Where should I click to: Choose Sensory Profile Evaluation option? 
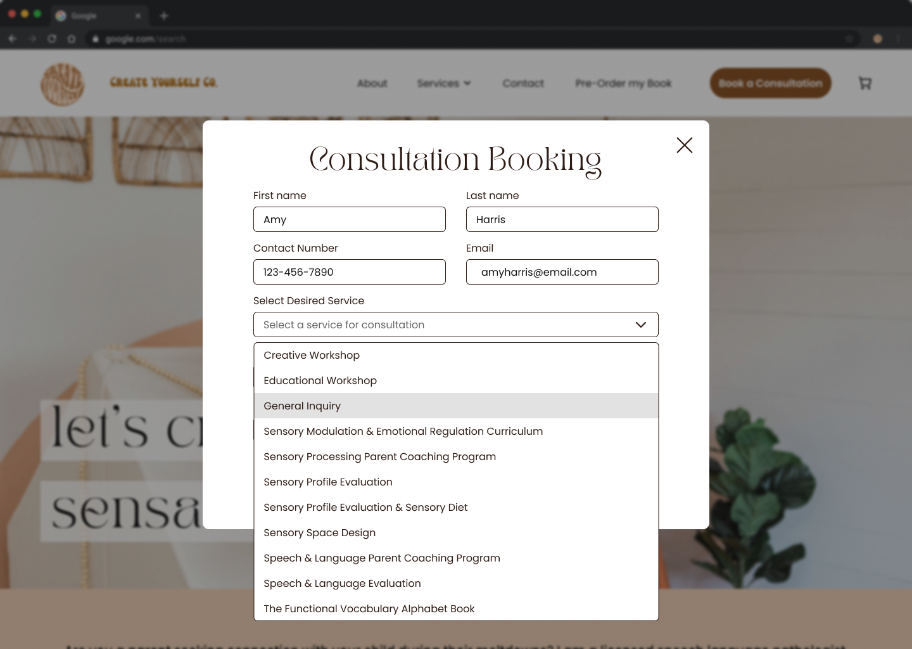456,482
